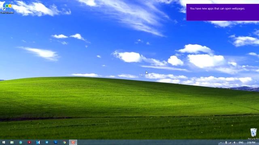This screenshot has width=259, height=145.
Task: Open the blue K-shaped taskbar app
Action: click(38, 142)
